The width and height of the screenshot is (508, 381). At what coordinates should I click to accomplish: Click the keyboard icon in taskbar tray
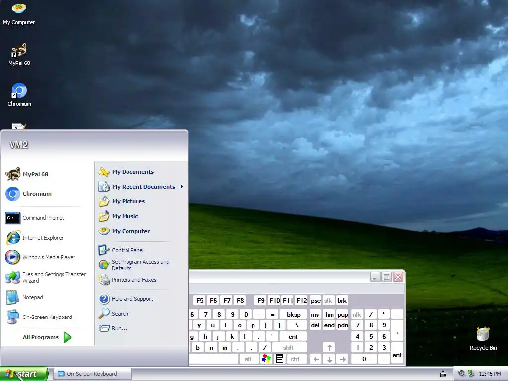point(444,374)
